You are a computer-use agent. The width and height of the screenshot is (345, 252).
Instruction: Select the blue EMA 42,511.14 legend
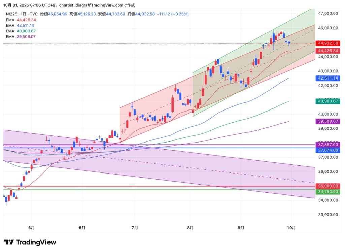[x=21, y=25]
